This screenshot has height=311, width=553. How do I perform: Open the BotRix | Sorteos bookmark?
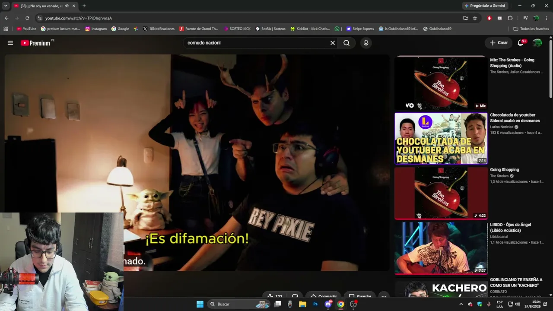click(x=270, y=29)
